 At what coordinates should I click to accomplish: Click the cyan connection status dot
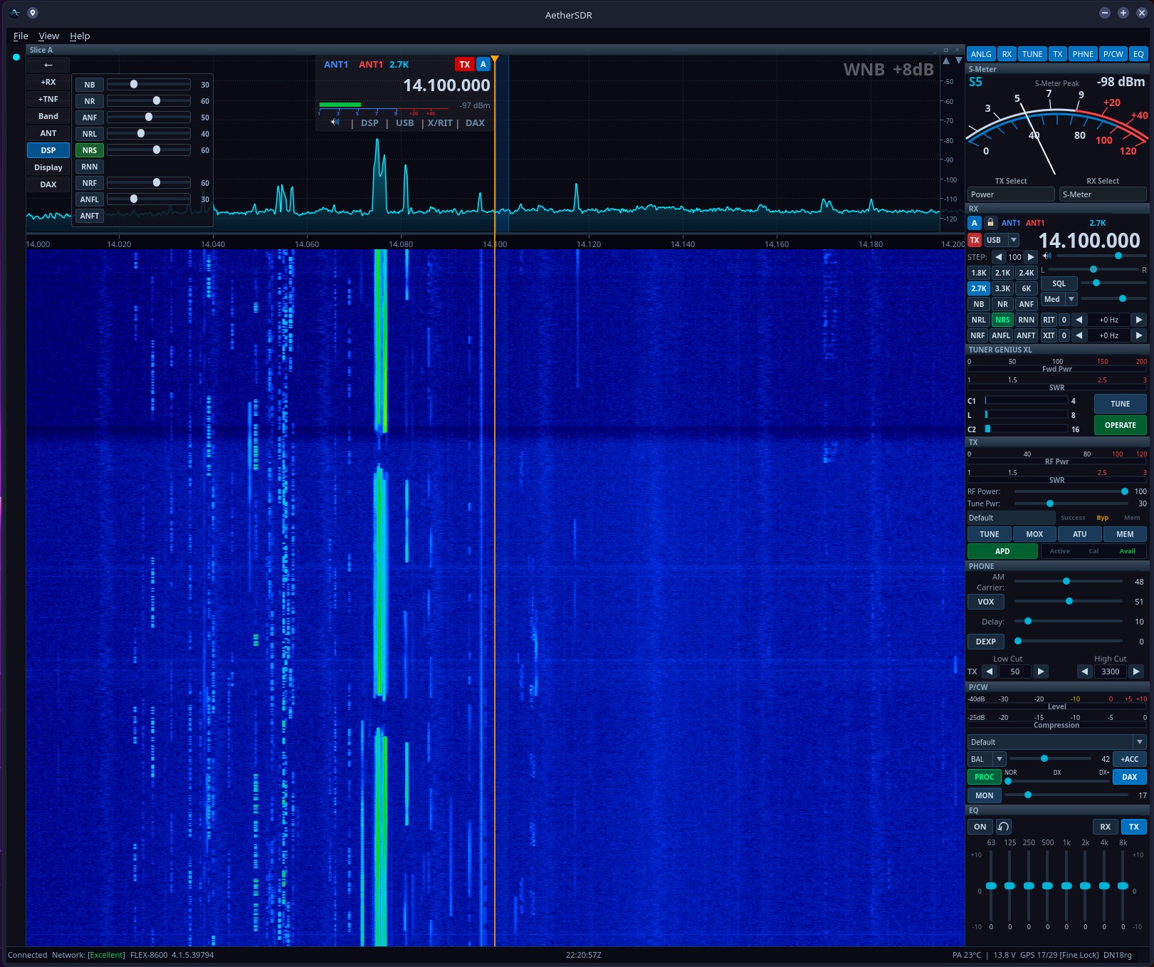(x=16, y=57)
